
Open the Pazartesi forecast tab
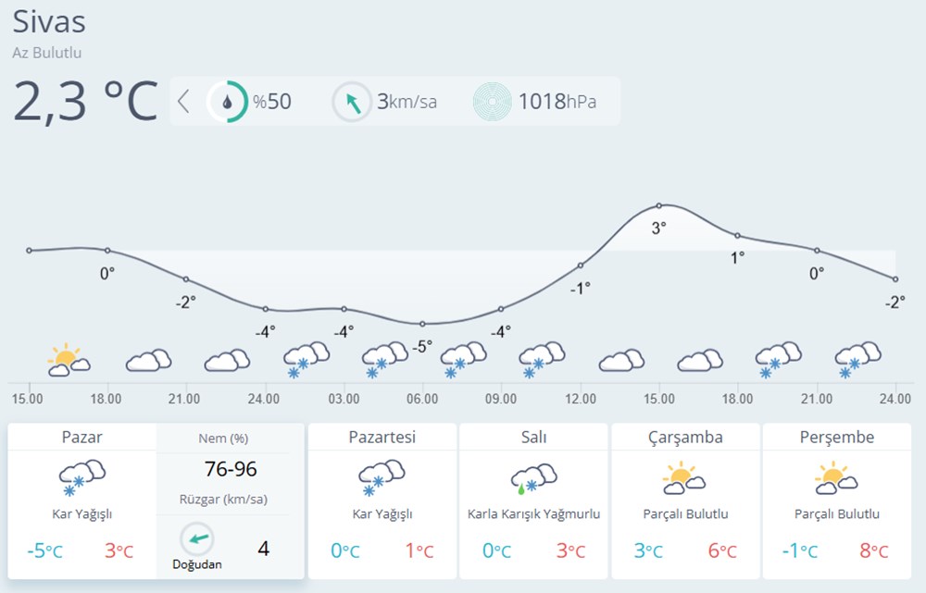click(382, 437)
